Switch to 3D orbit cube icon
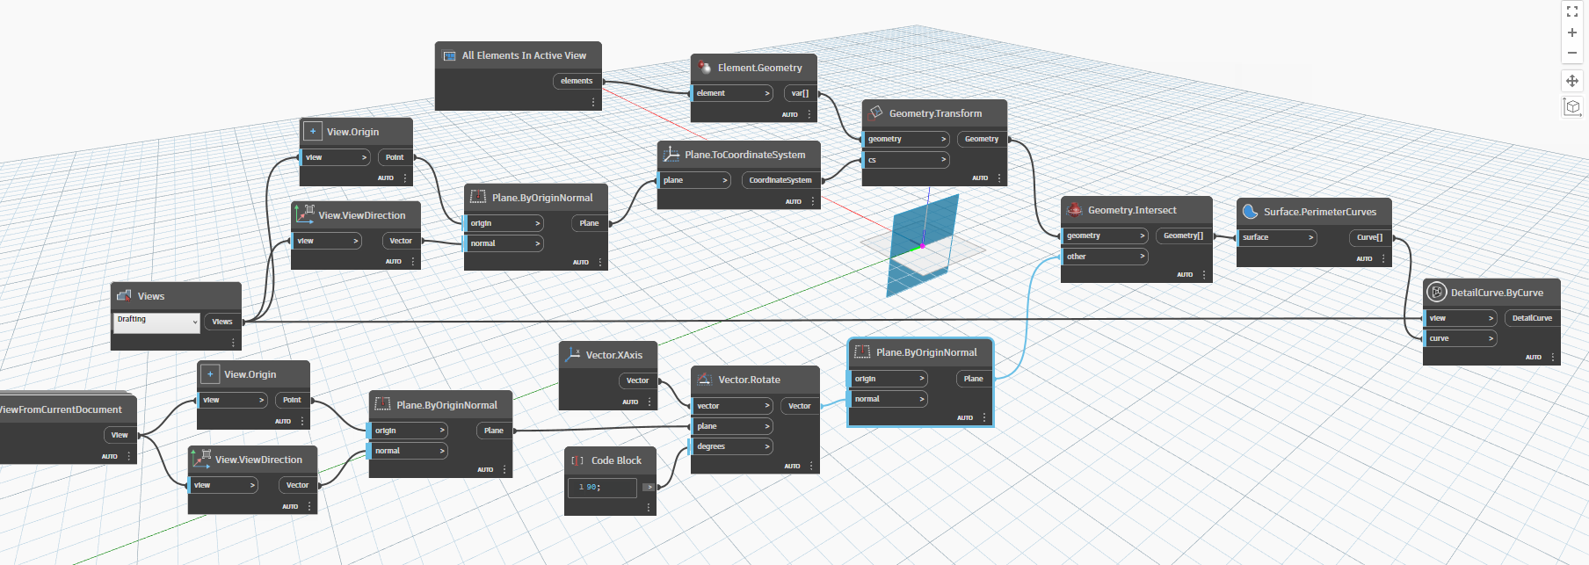The image size is (1589, 565). (1572, 106)
